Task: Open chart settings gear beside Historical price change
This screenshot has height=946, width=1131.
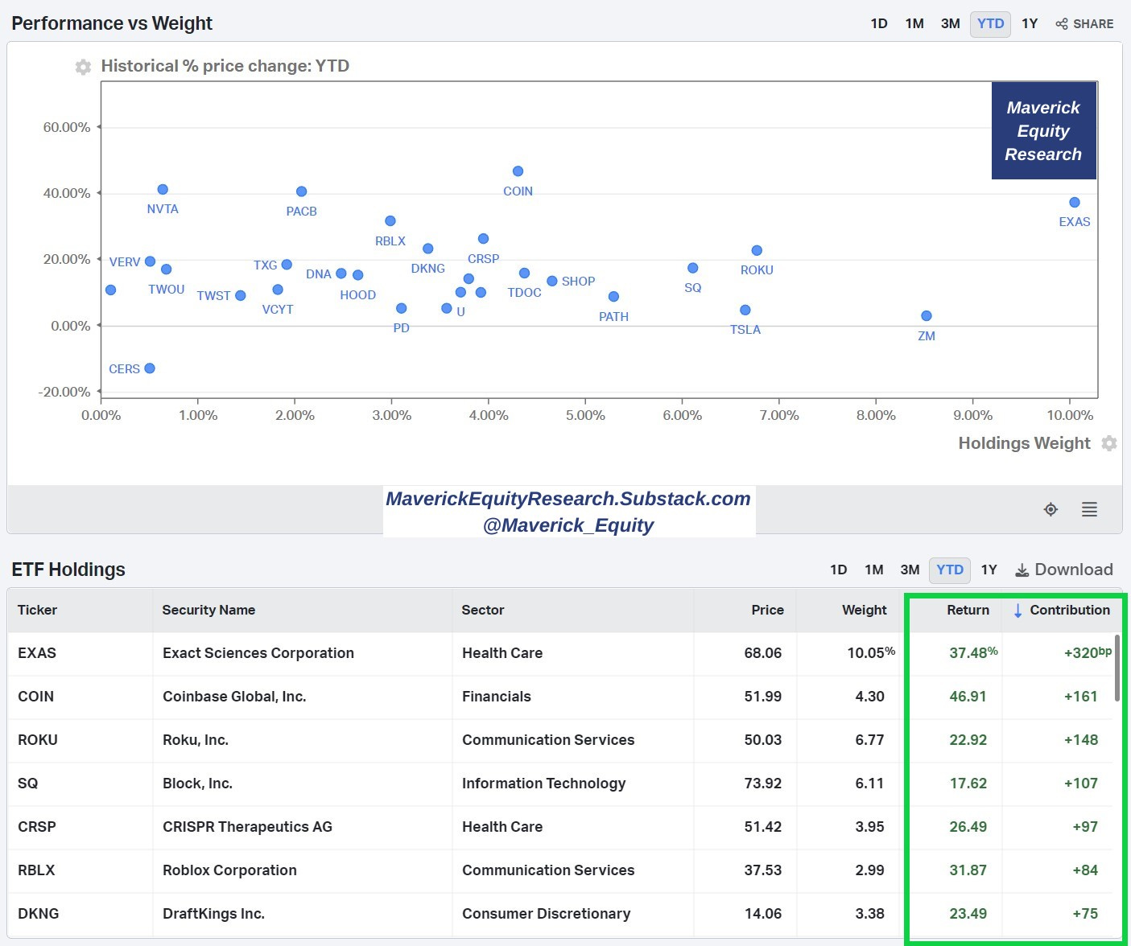Action: coord(83,67)
